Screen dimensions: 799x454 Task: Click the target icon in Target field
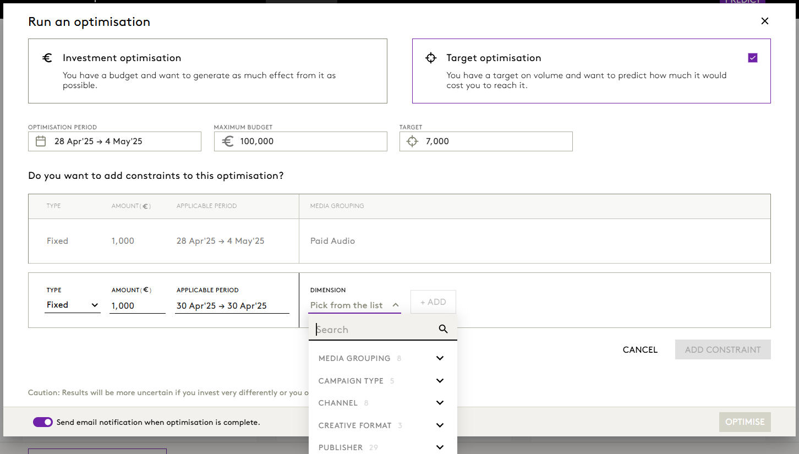(x=413, y=141)
